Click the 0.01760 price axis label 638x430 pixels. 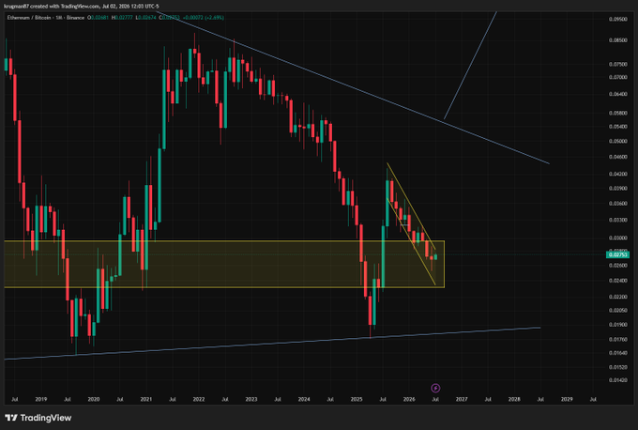(617, 339)
